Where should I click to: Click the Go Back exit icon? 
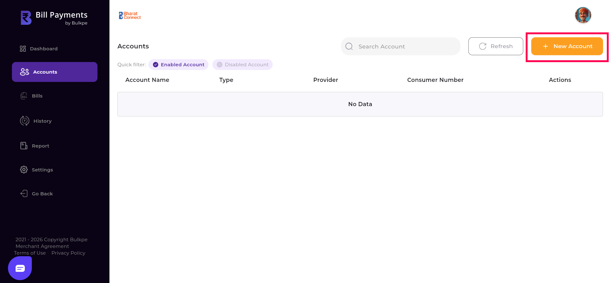tap(24, 193)
